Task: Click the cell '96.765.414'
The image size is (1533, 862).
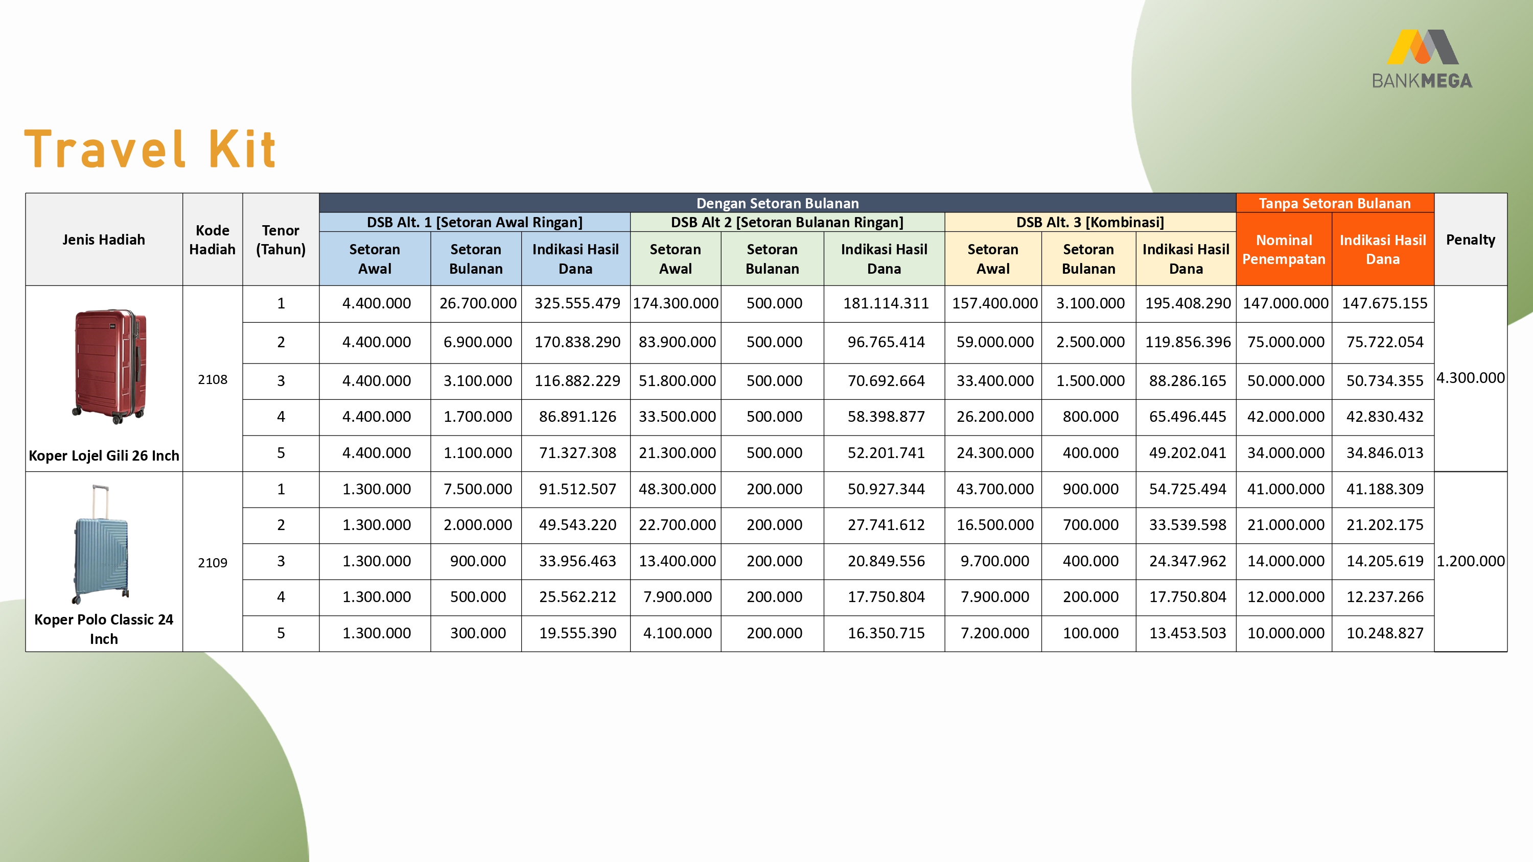Action: point(886,342)
